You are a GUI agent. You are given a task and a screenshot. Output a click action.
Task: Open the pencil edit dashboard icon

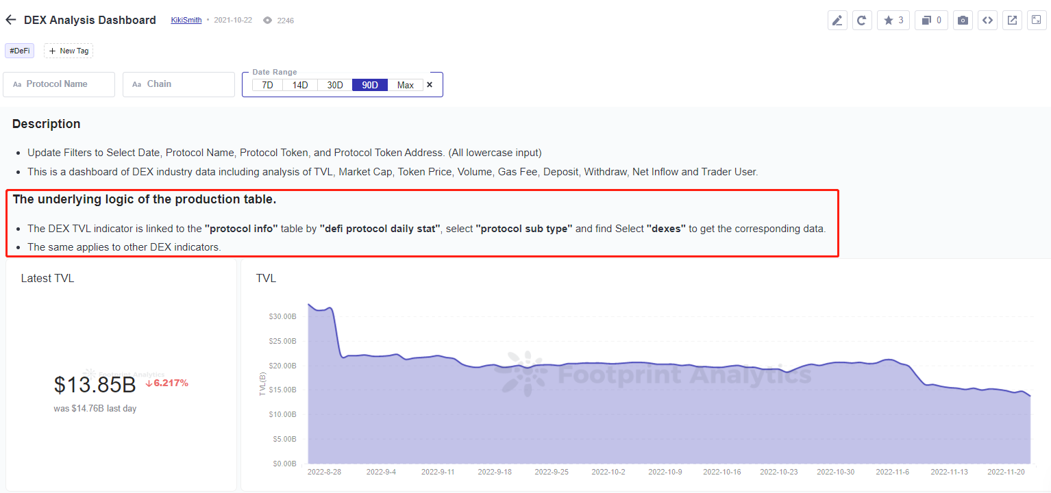837,21
